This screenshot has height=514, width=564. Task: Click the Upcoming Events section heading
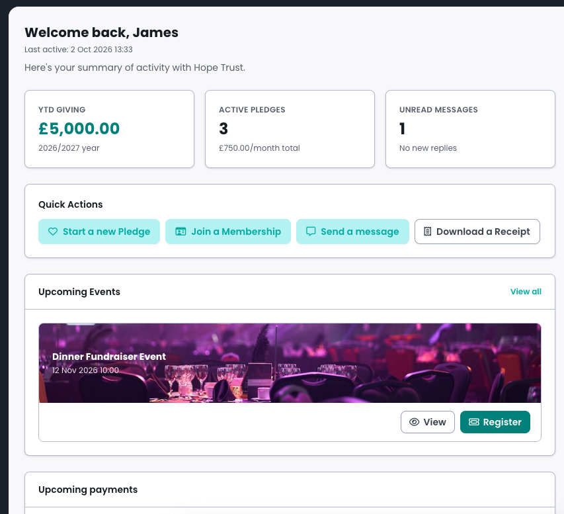point(79,292)
